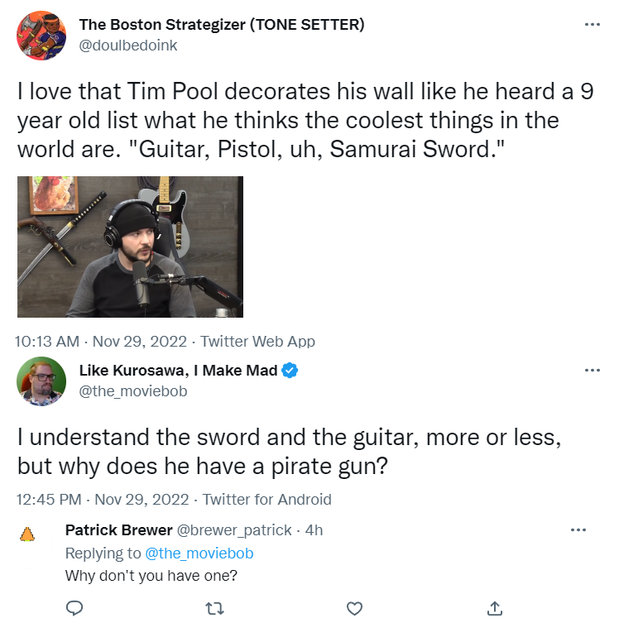Click Patrick Brewer's small avatar icon

[x=27, y=534]
